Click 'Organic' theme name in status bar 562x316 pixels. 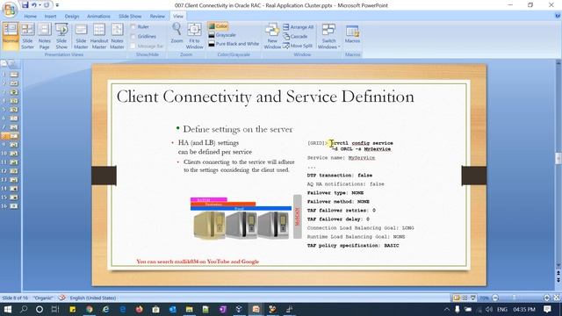coord(43,298)
